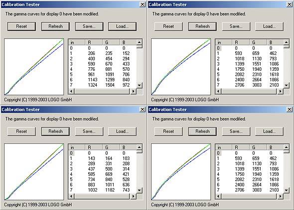The width and height of the screenshot is (294, 210).
Task: Click Save... in the bottom-left Calibration Tester window
Action: 89,131
